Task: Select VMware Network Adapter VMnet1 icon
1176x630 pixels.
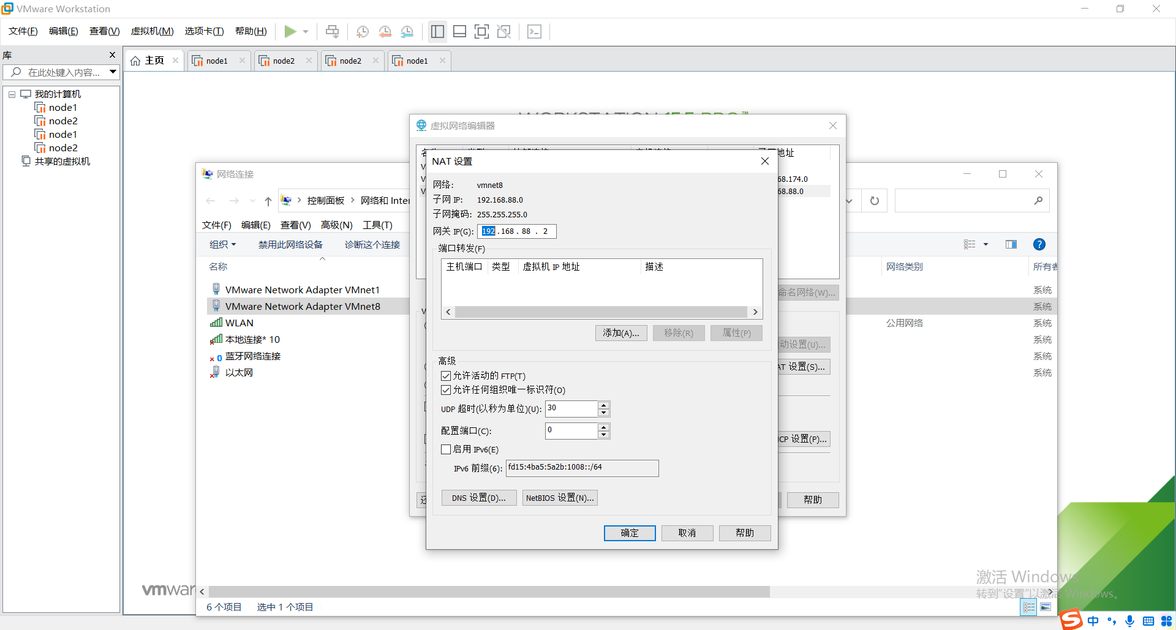Action: pos(216,289)
